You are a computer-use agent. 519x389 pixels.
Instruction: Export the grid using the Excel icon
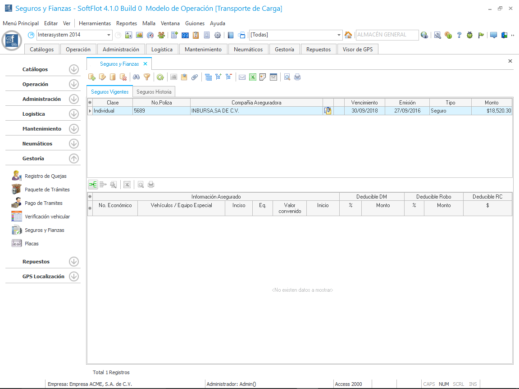click(253, 77)
